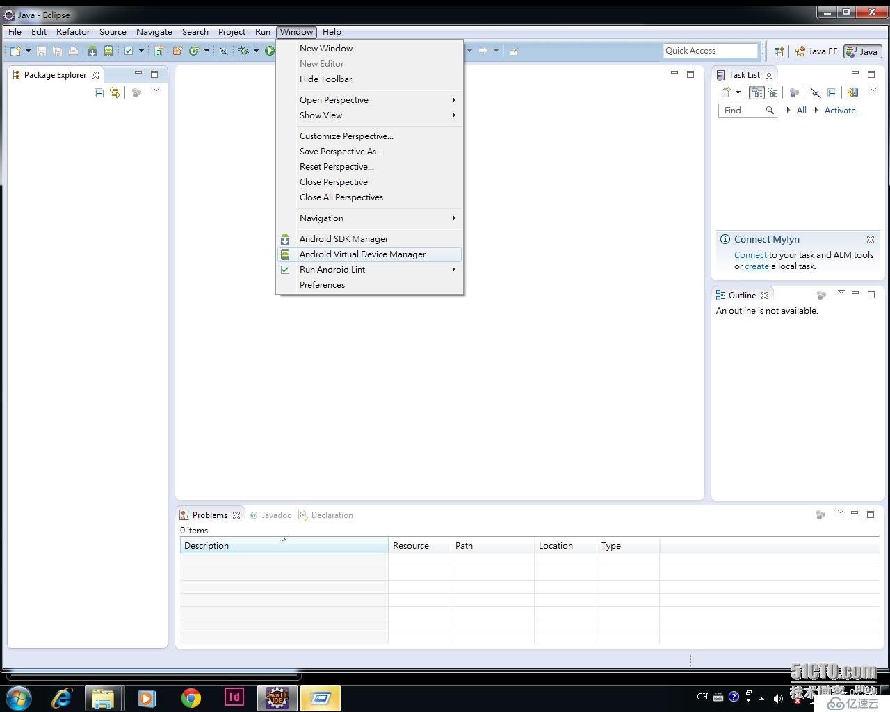This screenshot has height=712, width=890.
Task: Click the Quick Access search field
Action: click(x=711, y=51)
